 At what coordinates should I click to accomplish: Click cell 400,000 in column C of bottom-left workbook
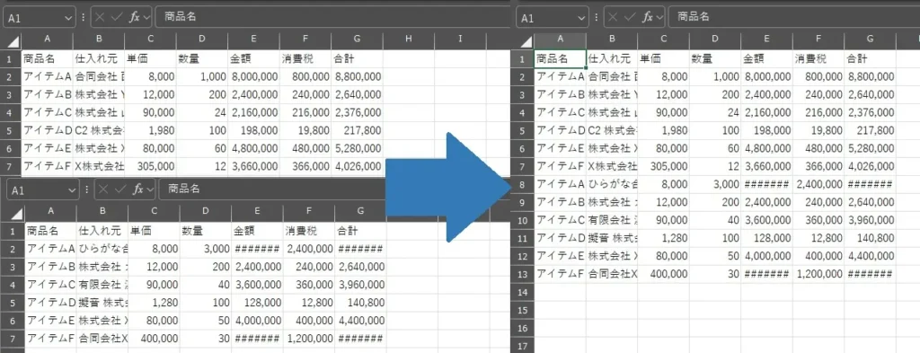click(154, 339)
